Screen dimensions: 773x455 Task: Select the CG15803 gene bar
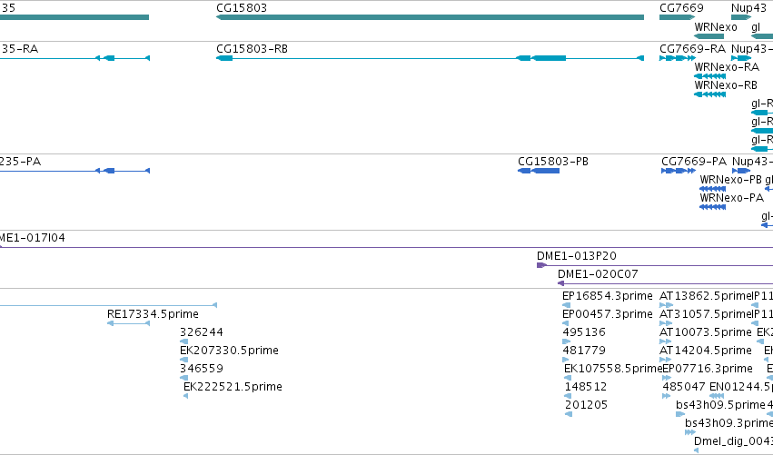coord(430,17)
